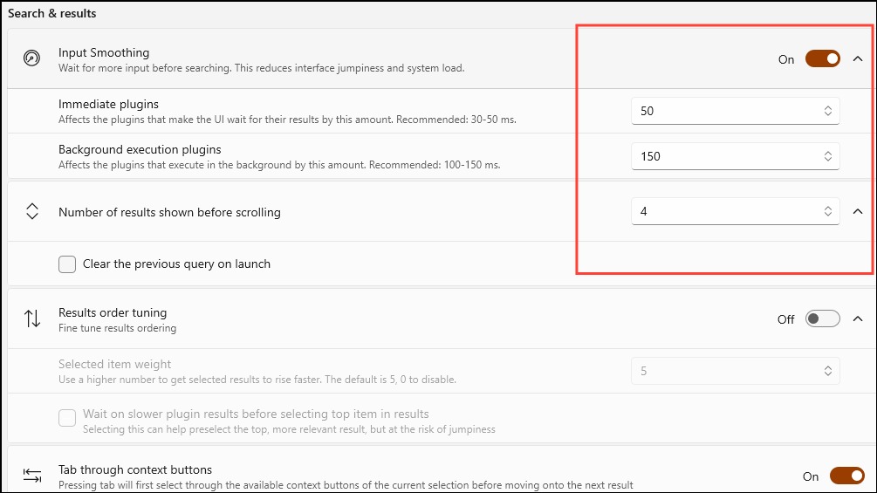Click the results count up-down arrows icon
This screenshot has height=493, width=877.
pos(32,211)
